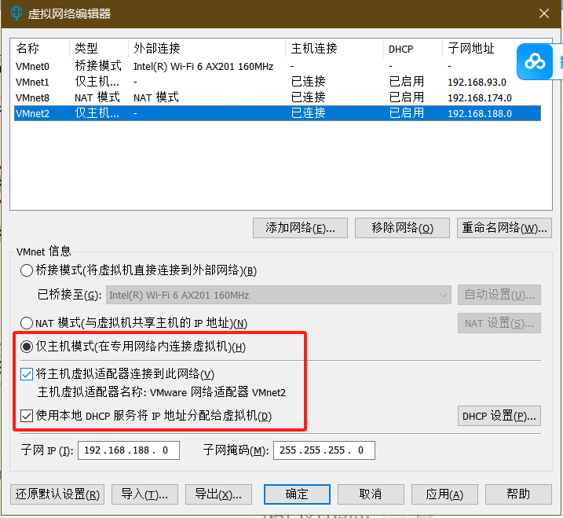563x518 pixels.
Task: Click 已连接 host cell in VMnet8 row
Action: tap(308, 97)
